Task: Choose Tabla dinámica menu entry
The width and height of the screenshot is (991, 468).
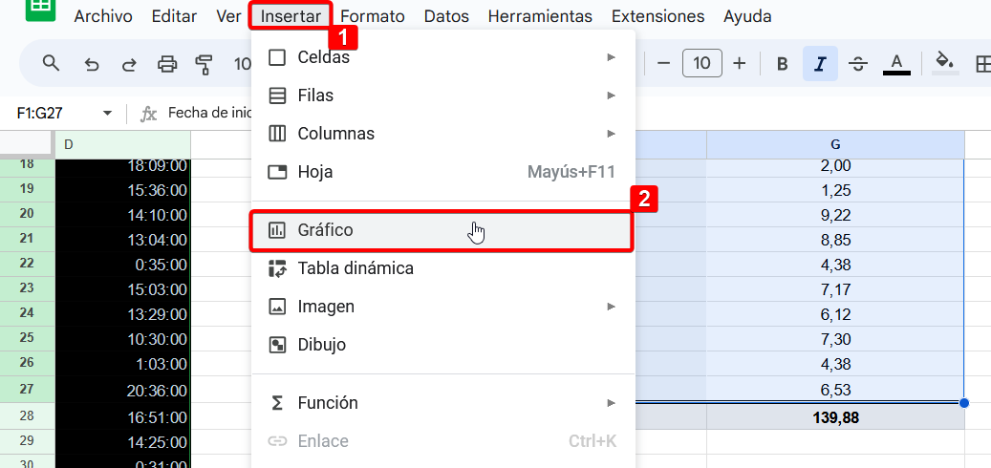Action: point(441,268)
